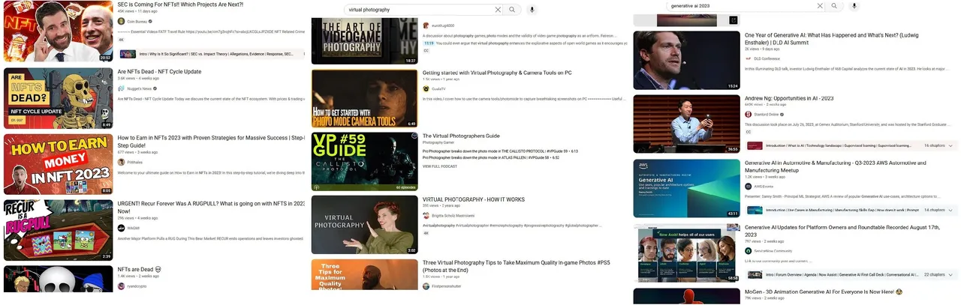
Task: Click the 'virtual photography' search field
Action: coord(419,10)
